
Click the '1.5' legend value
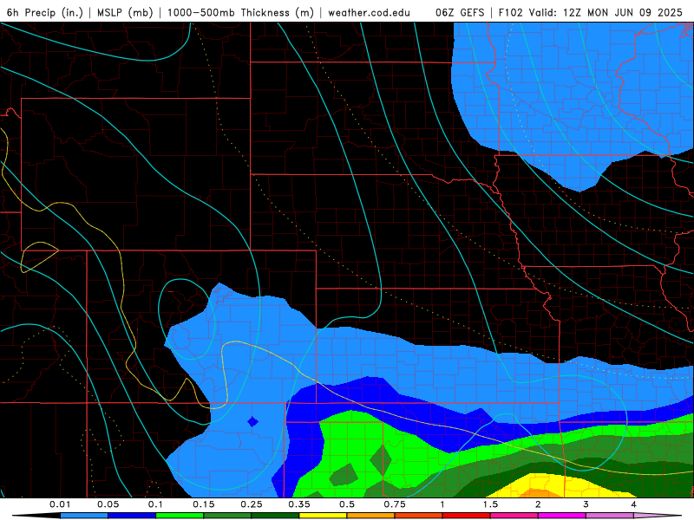click(x=490, y=504)
